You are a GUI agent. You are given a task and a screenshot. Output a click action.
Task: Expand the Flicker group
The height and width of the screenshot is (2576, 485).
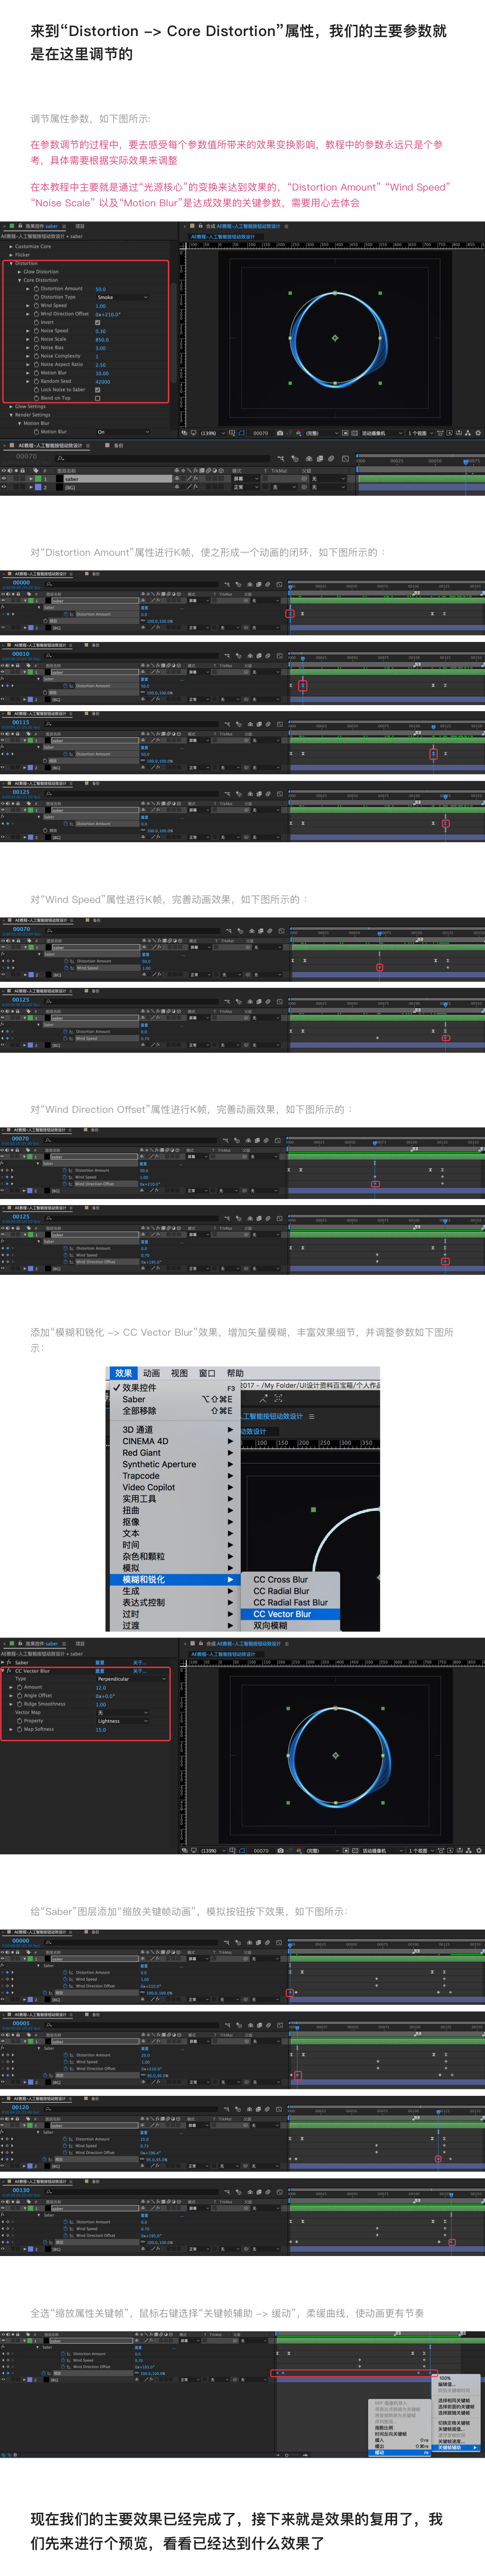(x=11, y=255)
